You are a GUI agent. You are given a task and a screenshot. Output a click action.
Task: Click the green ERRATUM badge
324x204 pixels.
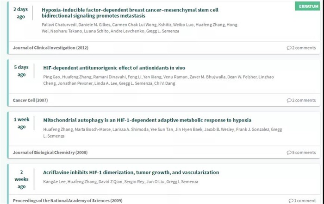tap(306, 6)
